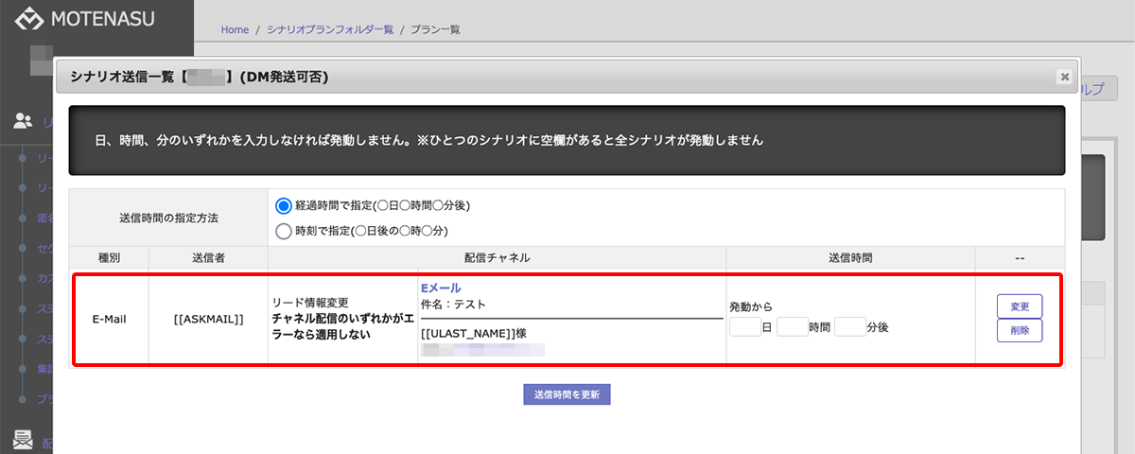This screenshot has height=454, width=1135.
Task: Click the 配信チャネル column header
Action: coord(497,257)
